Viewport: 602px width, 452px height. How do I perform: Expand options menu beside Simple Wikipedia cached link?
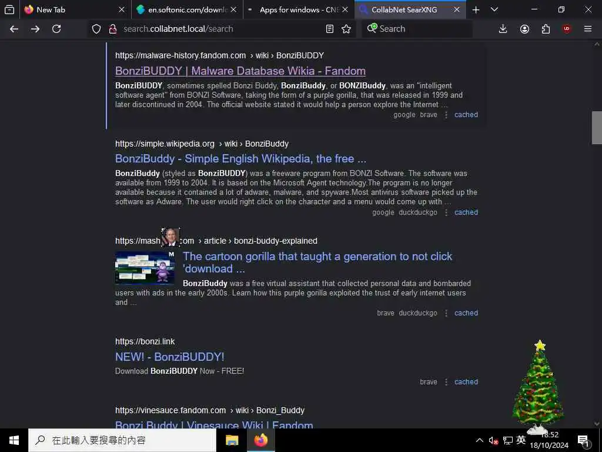[446, 212]
